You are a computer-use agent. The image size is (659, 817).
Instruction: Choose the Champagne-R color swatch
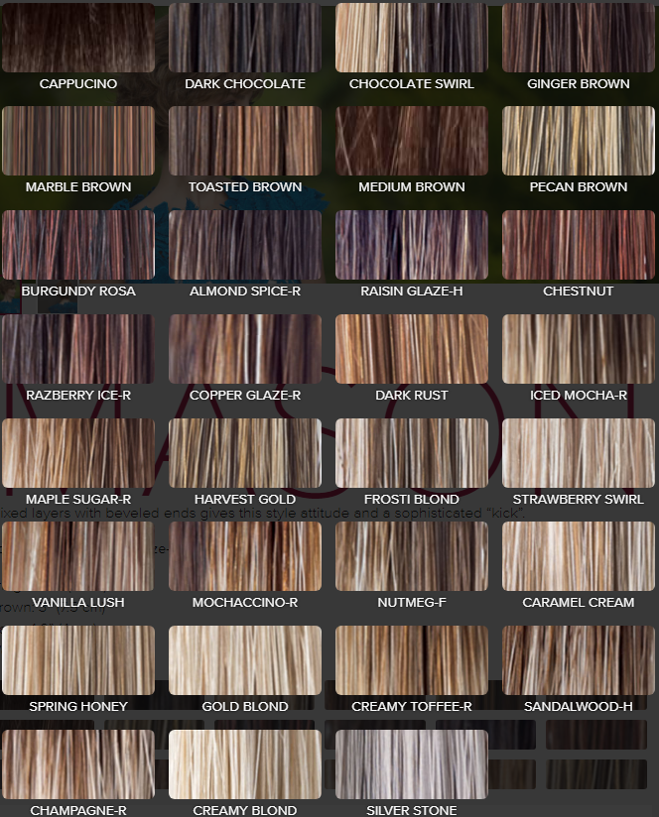pyautogui.click(x=78, y=764)
